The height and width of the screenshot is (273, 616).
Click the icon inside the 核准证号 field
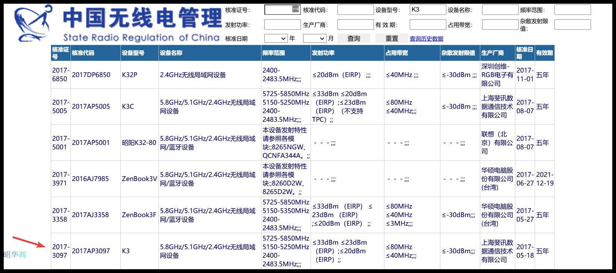[x=295, y=9]
